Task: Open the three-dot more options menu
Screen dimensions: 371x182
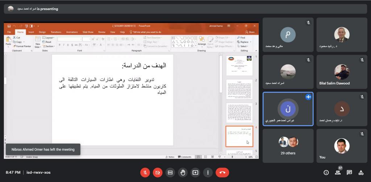Action: point(208,173)
